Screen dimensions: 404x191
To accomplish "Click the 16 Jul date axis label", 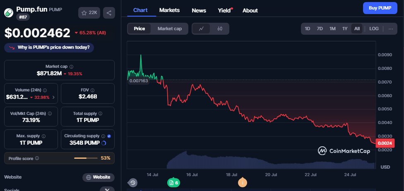I will tap(192, 175).
